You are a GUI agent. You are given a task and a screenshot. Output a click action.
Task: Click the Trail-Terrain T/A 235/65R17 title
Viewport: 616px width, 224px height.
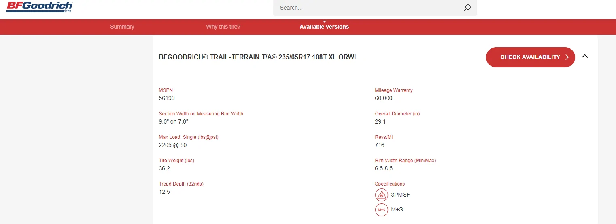[x=258, y=57]
